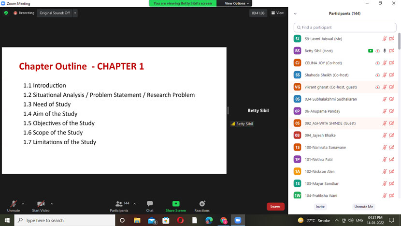Image resolution: width=401 pixels, height=226 pixels.
Task: Open the View layout menu
Action: 277,13
